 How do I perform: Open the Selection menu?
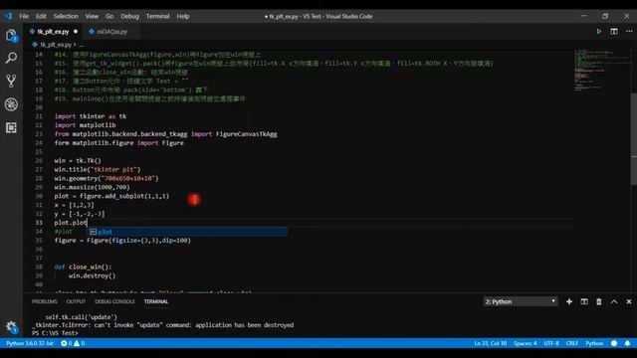66,16
